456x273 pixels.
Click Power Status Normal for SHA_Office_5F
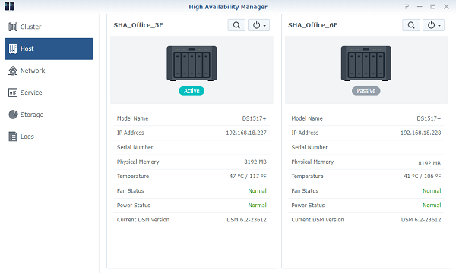pos(258,206)
